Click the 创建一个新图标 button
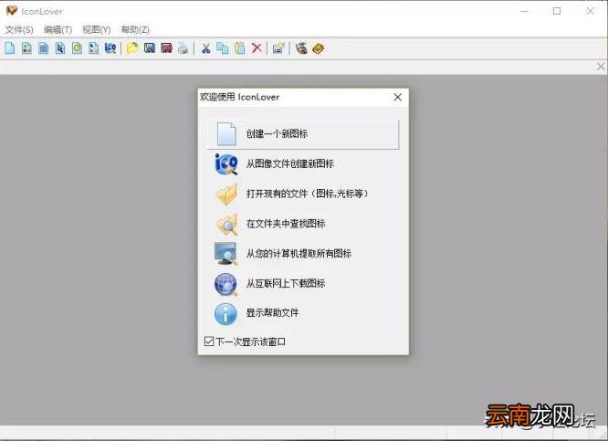The height and width of the screenshot is (441, 608). click(302, 134)
